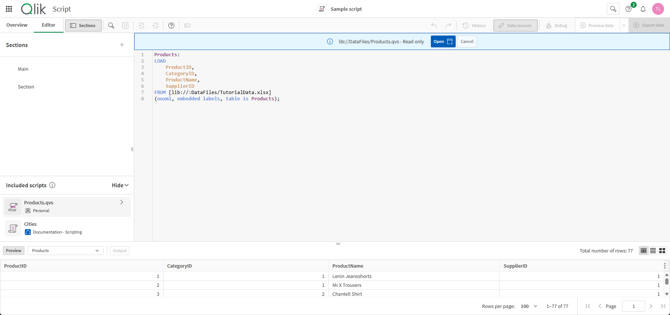Screen dimensions: 670x315
Task: Switch to the Overview tab
Action: [x=17, y=25]
